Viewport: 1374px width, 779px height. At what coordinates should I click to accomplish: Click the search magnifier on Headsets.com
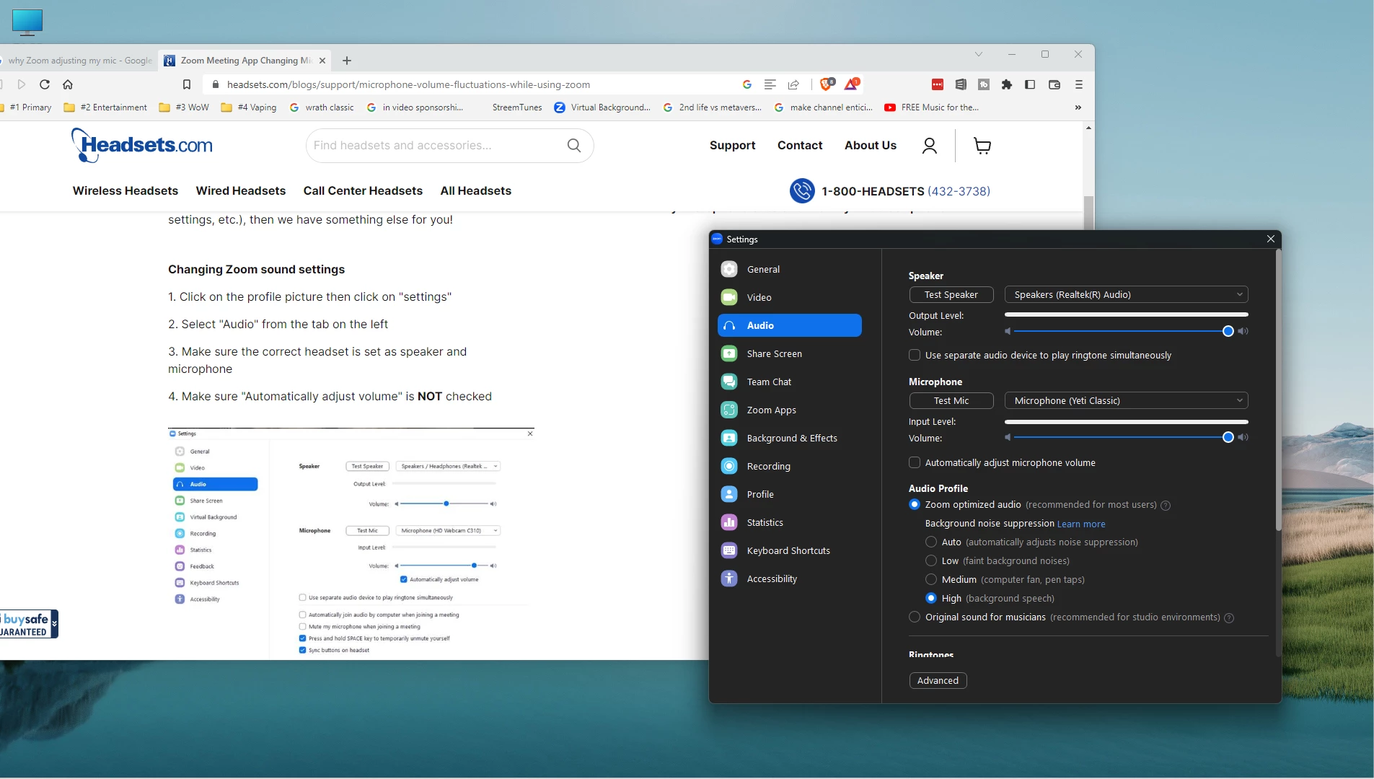574,145
